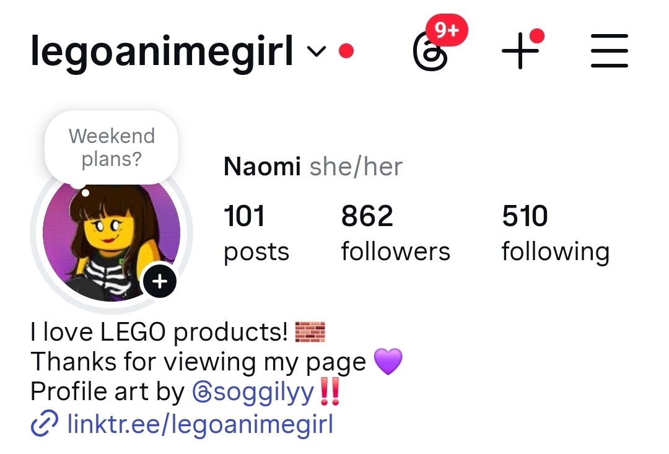Tap the 9+ red notification badge
Viewport: 669px width, 454px height.
tap(447, 30)
